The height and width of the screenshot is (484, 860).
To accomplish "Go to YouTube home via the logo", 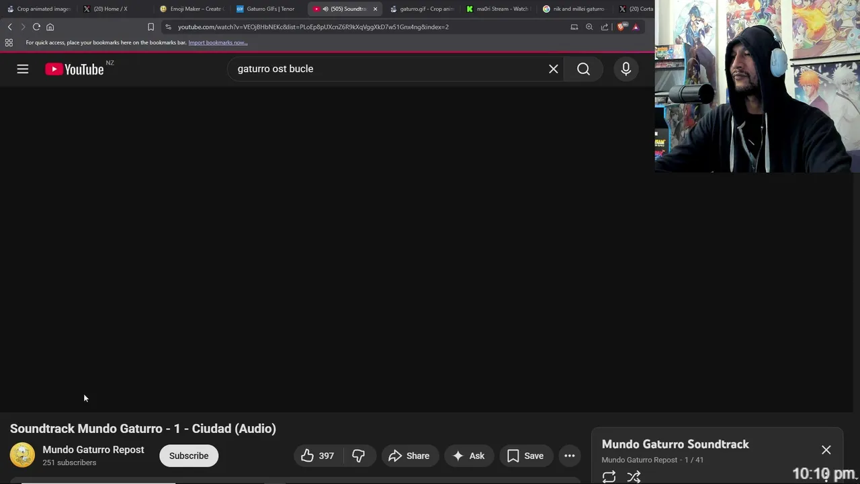I will [75, 69].
